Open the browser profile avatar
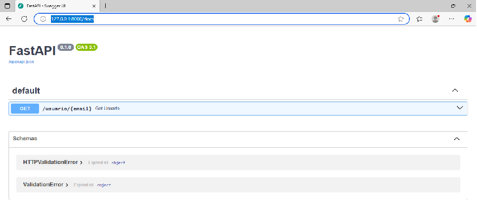477x210 pixels. coord(435,19)
